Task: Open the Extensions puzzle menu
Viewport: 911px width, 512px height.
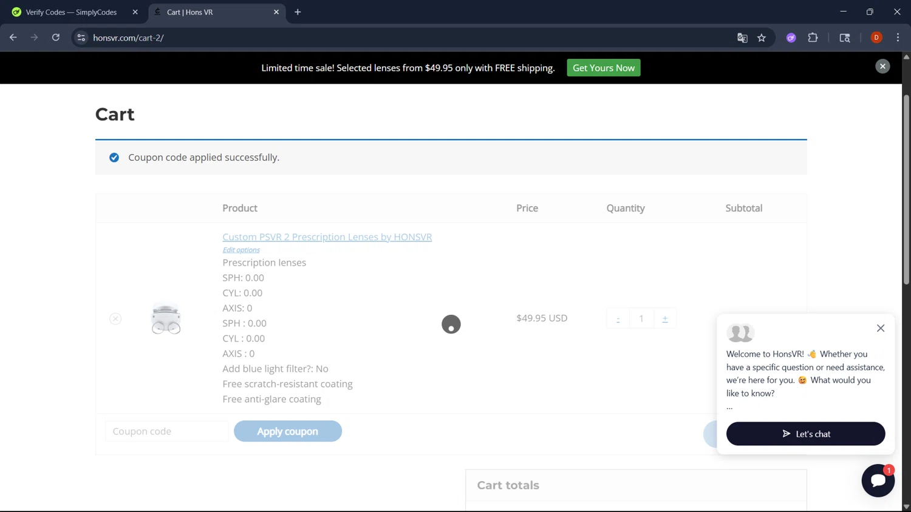Action: (x=813, y=38)
